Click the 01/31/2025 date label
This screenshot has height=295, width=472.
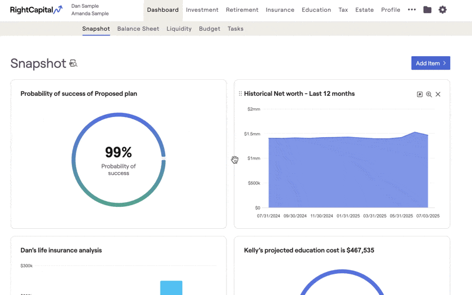click(348, 216)
